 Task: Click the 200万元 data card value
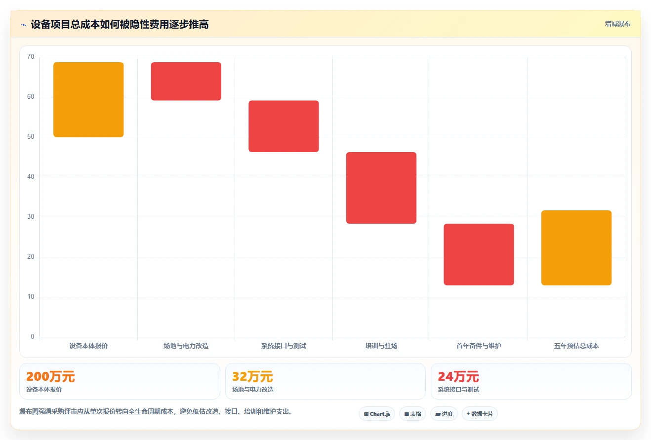(50, 377)
